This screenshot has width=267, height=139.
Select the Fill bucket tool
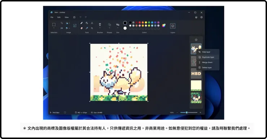pos(87,23)
